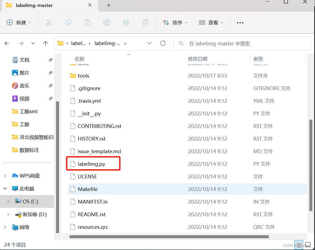Screen dimensions: 315x250
Task: Click the labelimg-... breadcrumb segment
Action: (107, 43)
